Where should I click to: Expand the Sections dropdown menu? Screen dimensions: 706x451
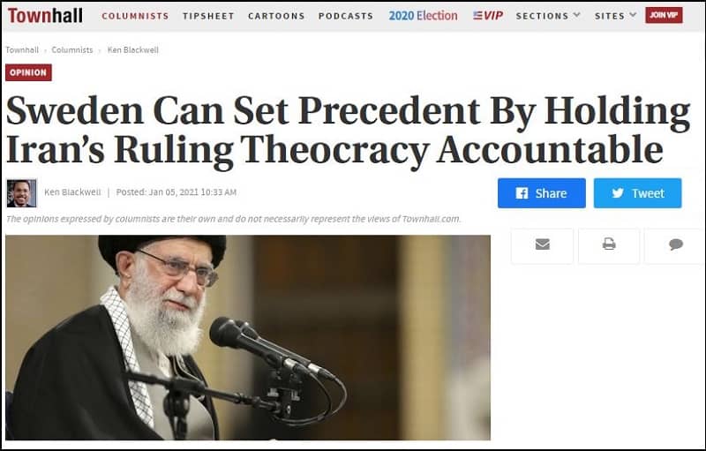[548, 16]
